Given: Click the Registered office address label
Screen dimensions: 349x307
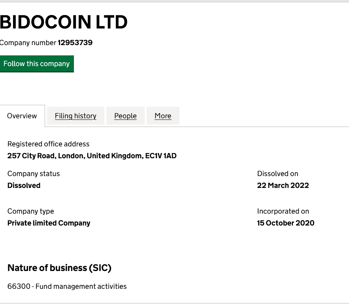Looking at the screenshot, I should [x=48, y=144].
